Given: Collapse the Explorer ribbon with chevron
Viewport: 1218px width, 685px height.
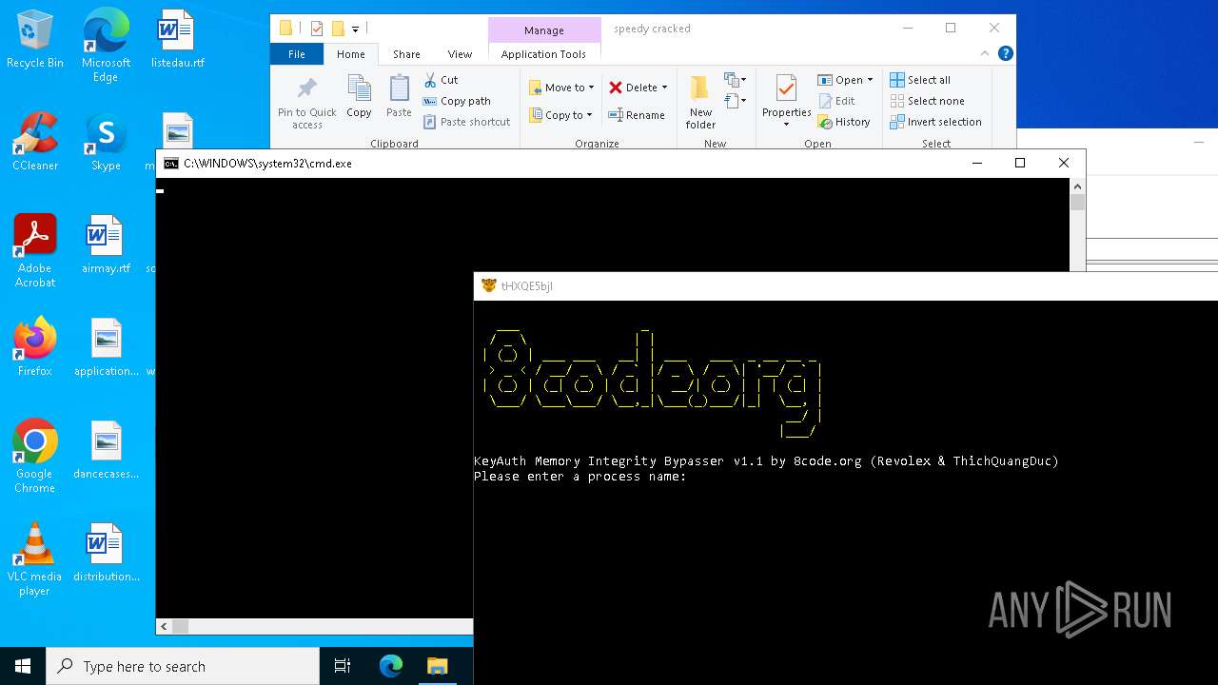Looking at the screenshot, I should click(x=985, y=54).
